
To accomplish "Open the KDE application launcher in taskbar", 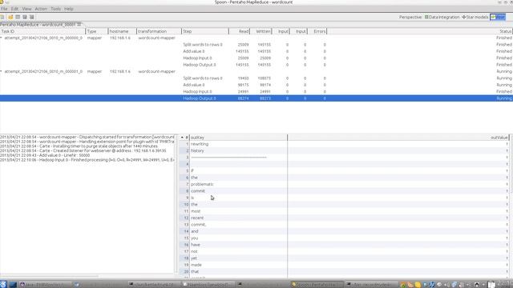I will click(x=3, y=285).
